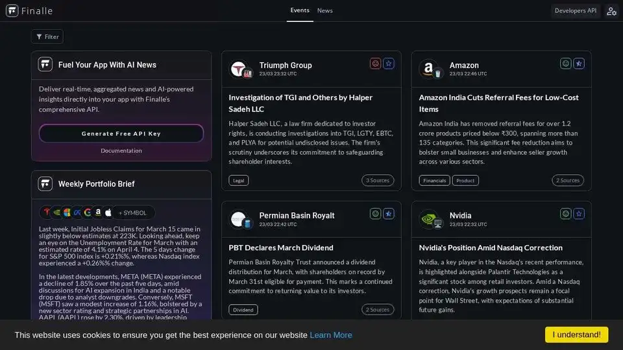Click the Finalle icon beside Weekly Portfolio Brief
Image resolution: width=623 pixels, height=350 pixels.
coord(45,183)
